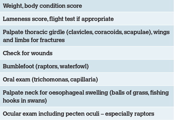174x120 pixels.
Task: Select the "Oral exam" row
Action: point(87,79)
